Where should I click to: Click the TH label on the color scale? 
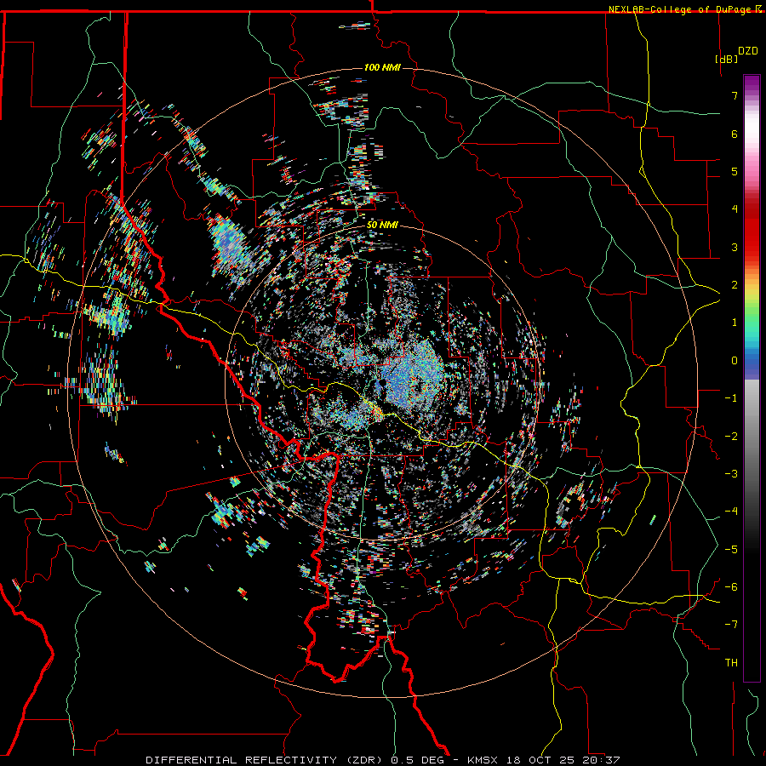[x=731, y=663]
